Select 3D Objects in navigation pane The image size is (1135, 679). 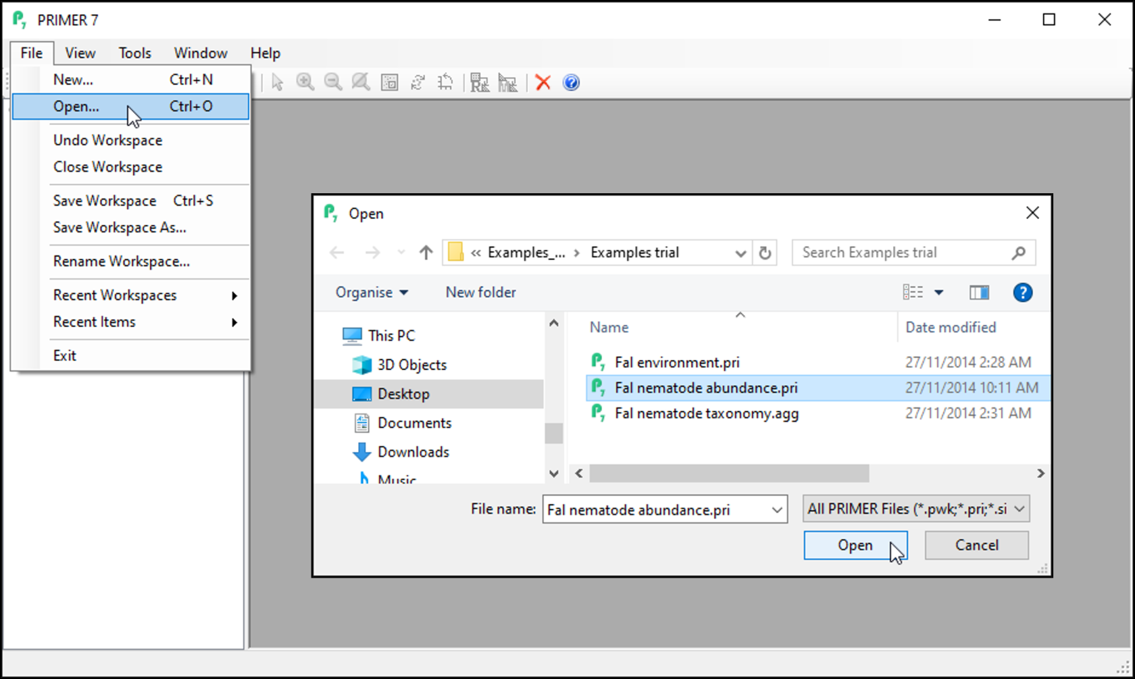pyautogui.click(x=399, y=365)
